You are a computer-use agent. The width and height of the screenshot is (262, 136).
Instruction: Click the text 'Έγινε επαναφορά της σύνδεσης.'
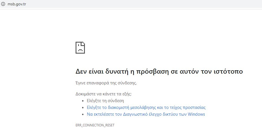pos(106,83)
